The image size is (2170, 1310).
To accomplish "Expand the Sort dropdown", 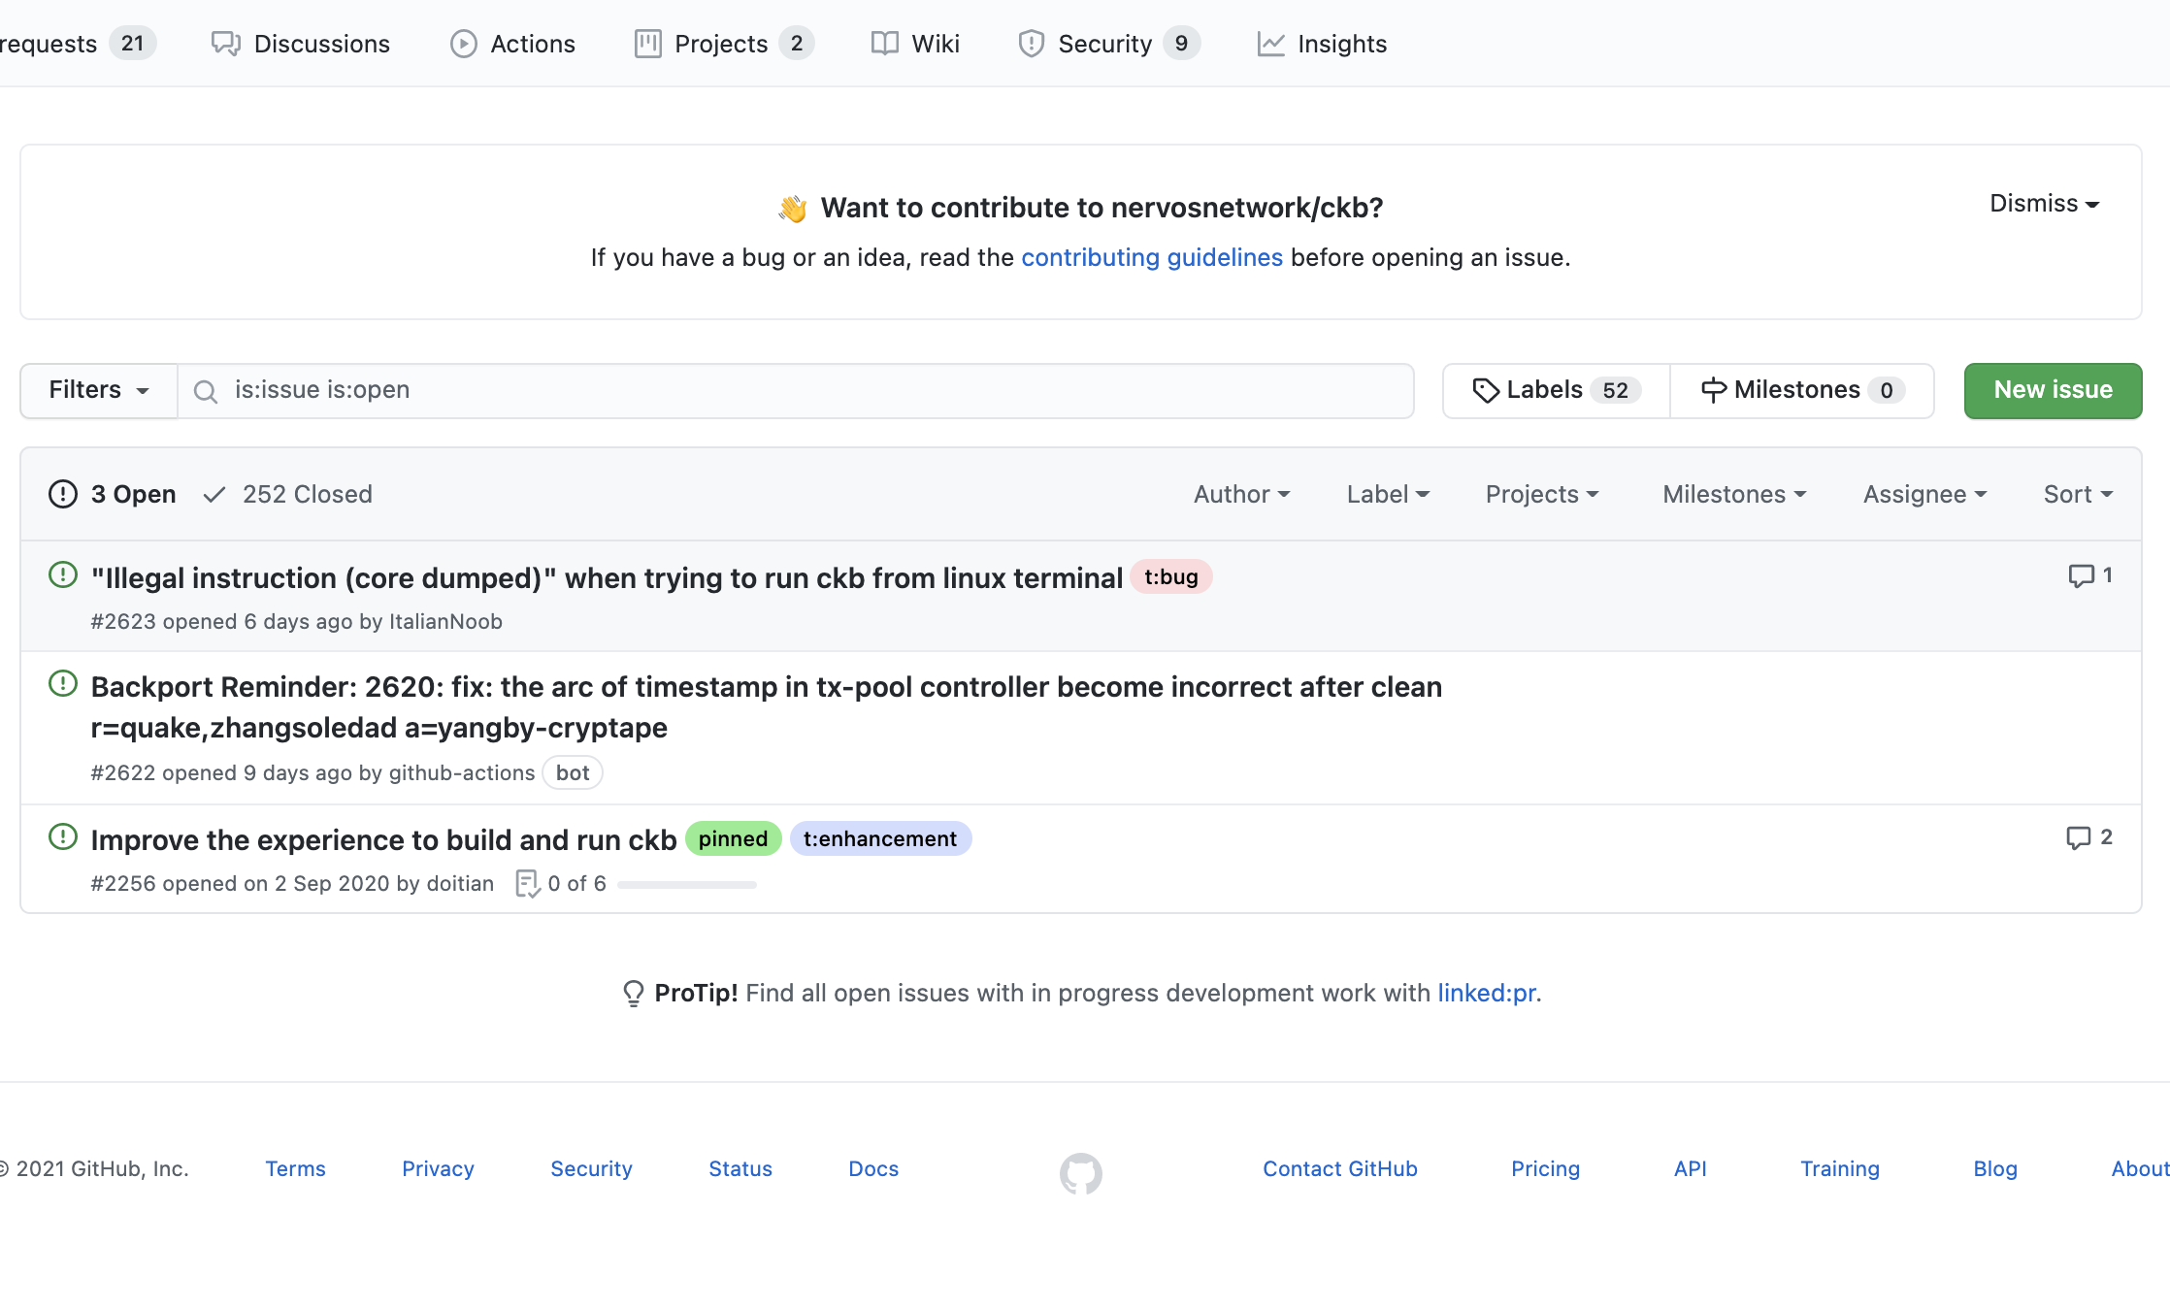I will click(2077, 494).
